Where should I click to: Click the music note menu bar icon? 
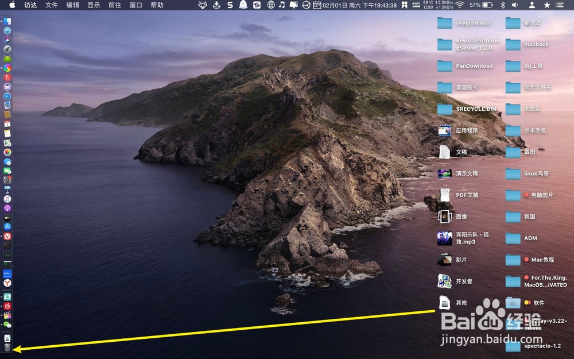click(281, 5)
